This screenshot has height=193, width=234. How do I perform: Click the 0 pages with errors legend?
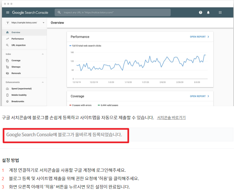(80, 105)
